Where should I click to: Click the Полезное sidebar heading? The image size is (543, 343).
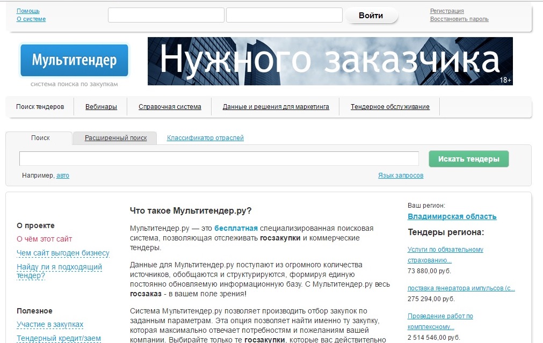point(34,311)
